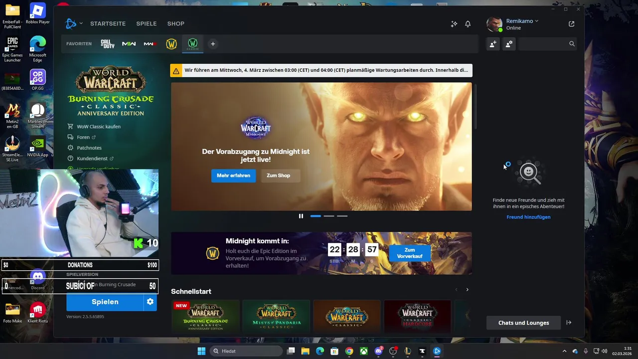Select gold World of Warcraft favorite icon
638x359 pixels.
171,44
